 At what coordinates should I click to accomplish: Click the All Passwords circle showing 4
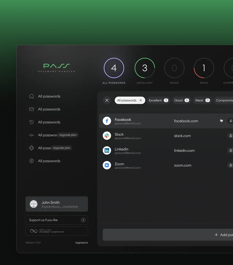(x=114, y=68)
